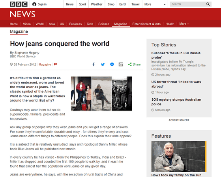Image resolution: width=221 pixels, height=177 pixels.
Task: Click the article headline How jeans conquered
Action: (60, 44)
